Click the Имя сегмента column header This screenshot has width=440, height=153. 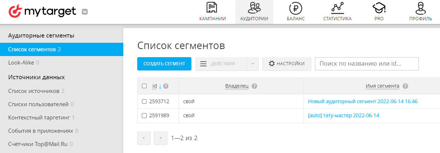tap(383, 86)
